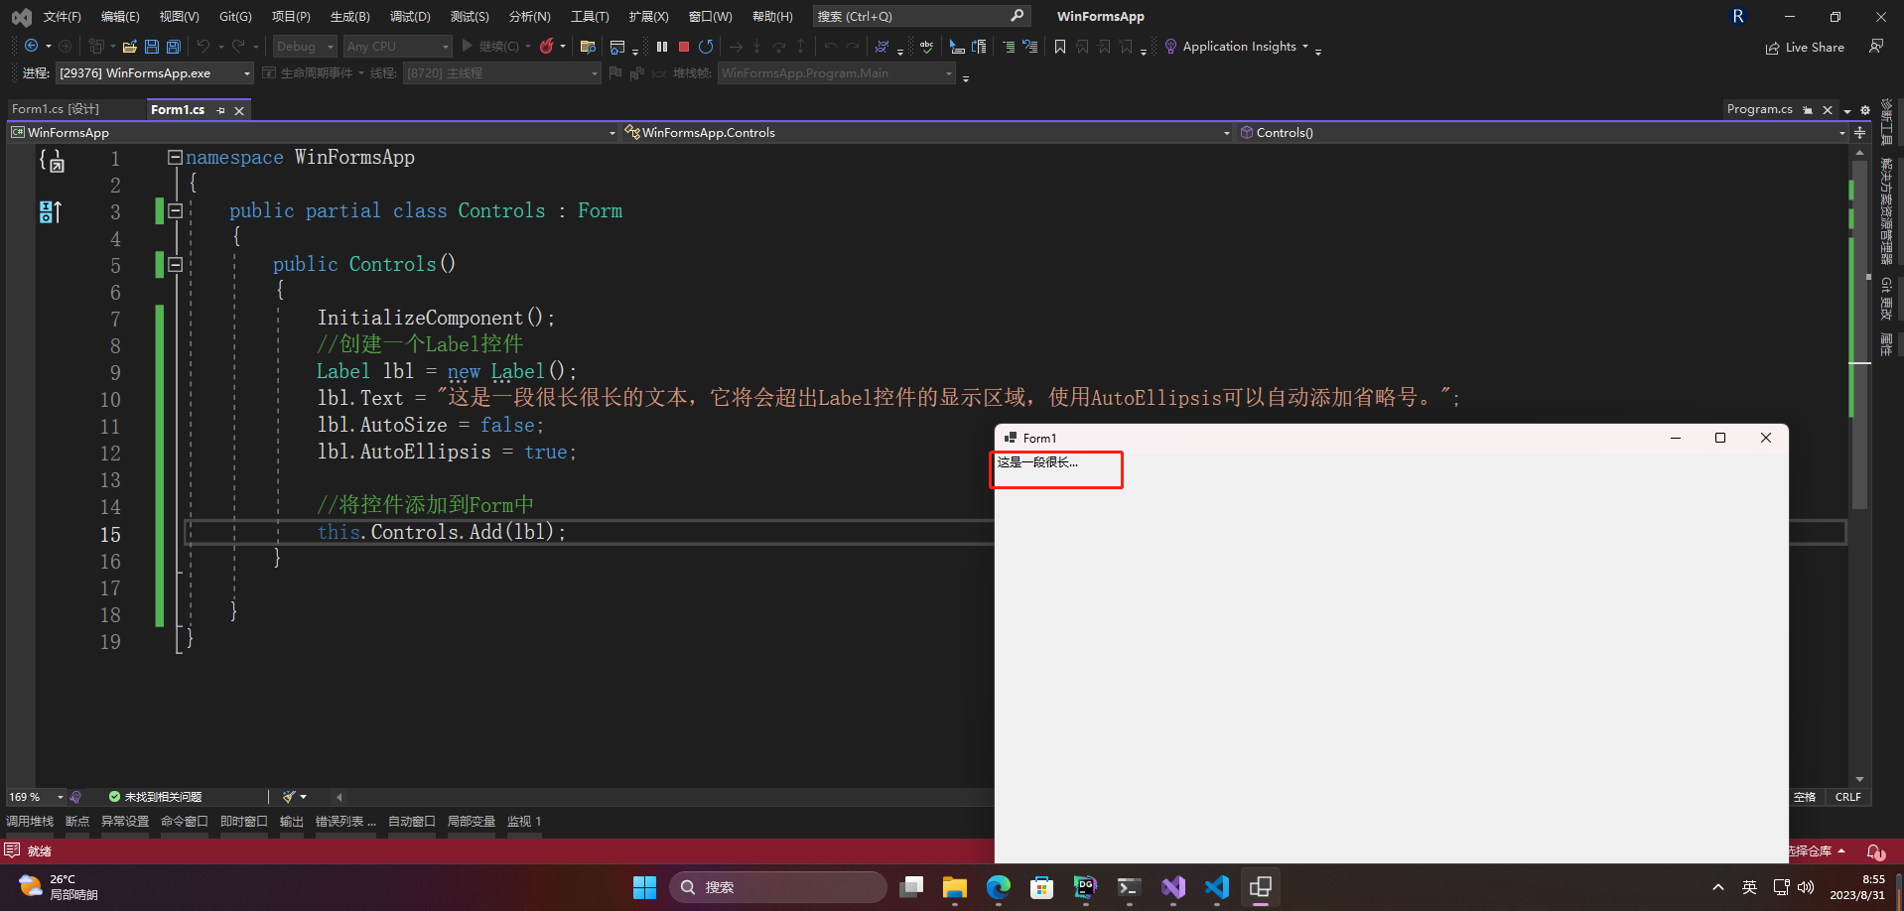Switch to the Form1.cs [设计] tab

coord(56,109)
